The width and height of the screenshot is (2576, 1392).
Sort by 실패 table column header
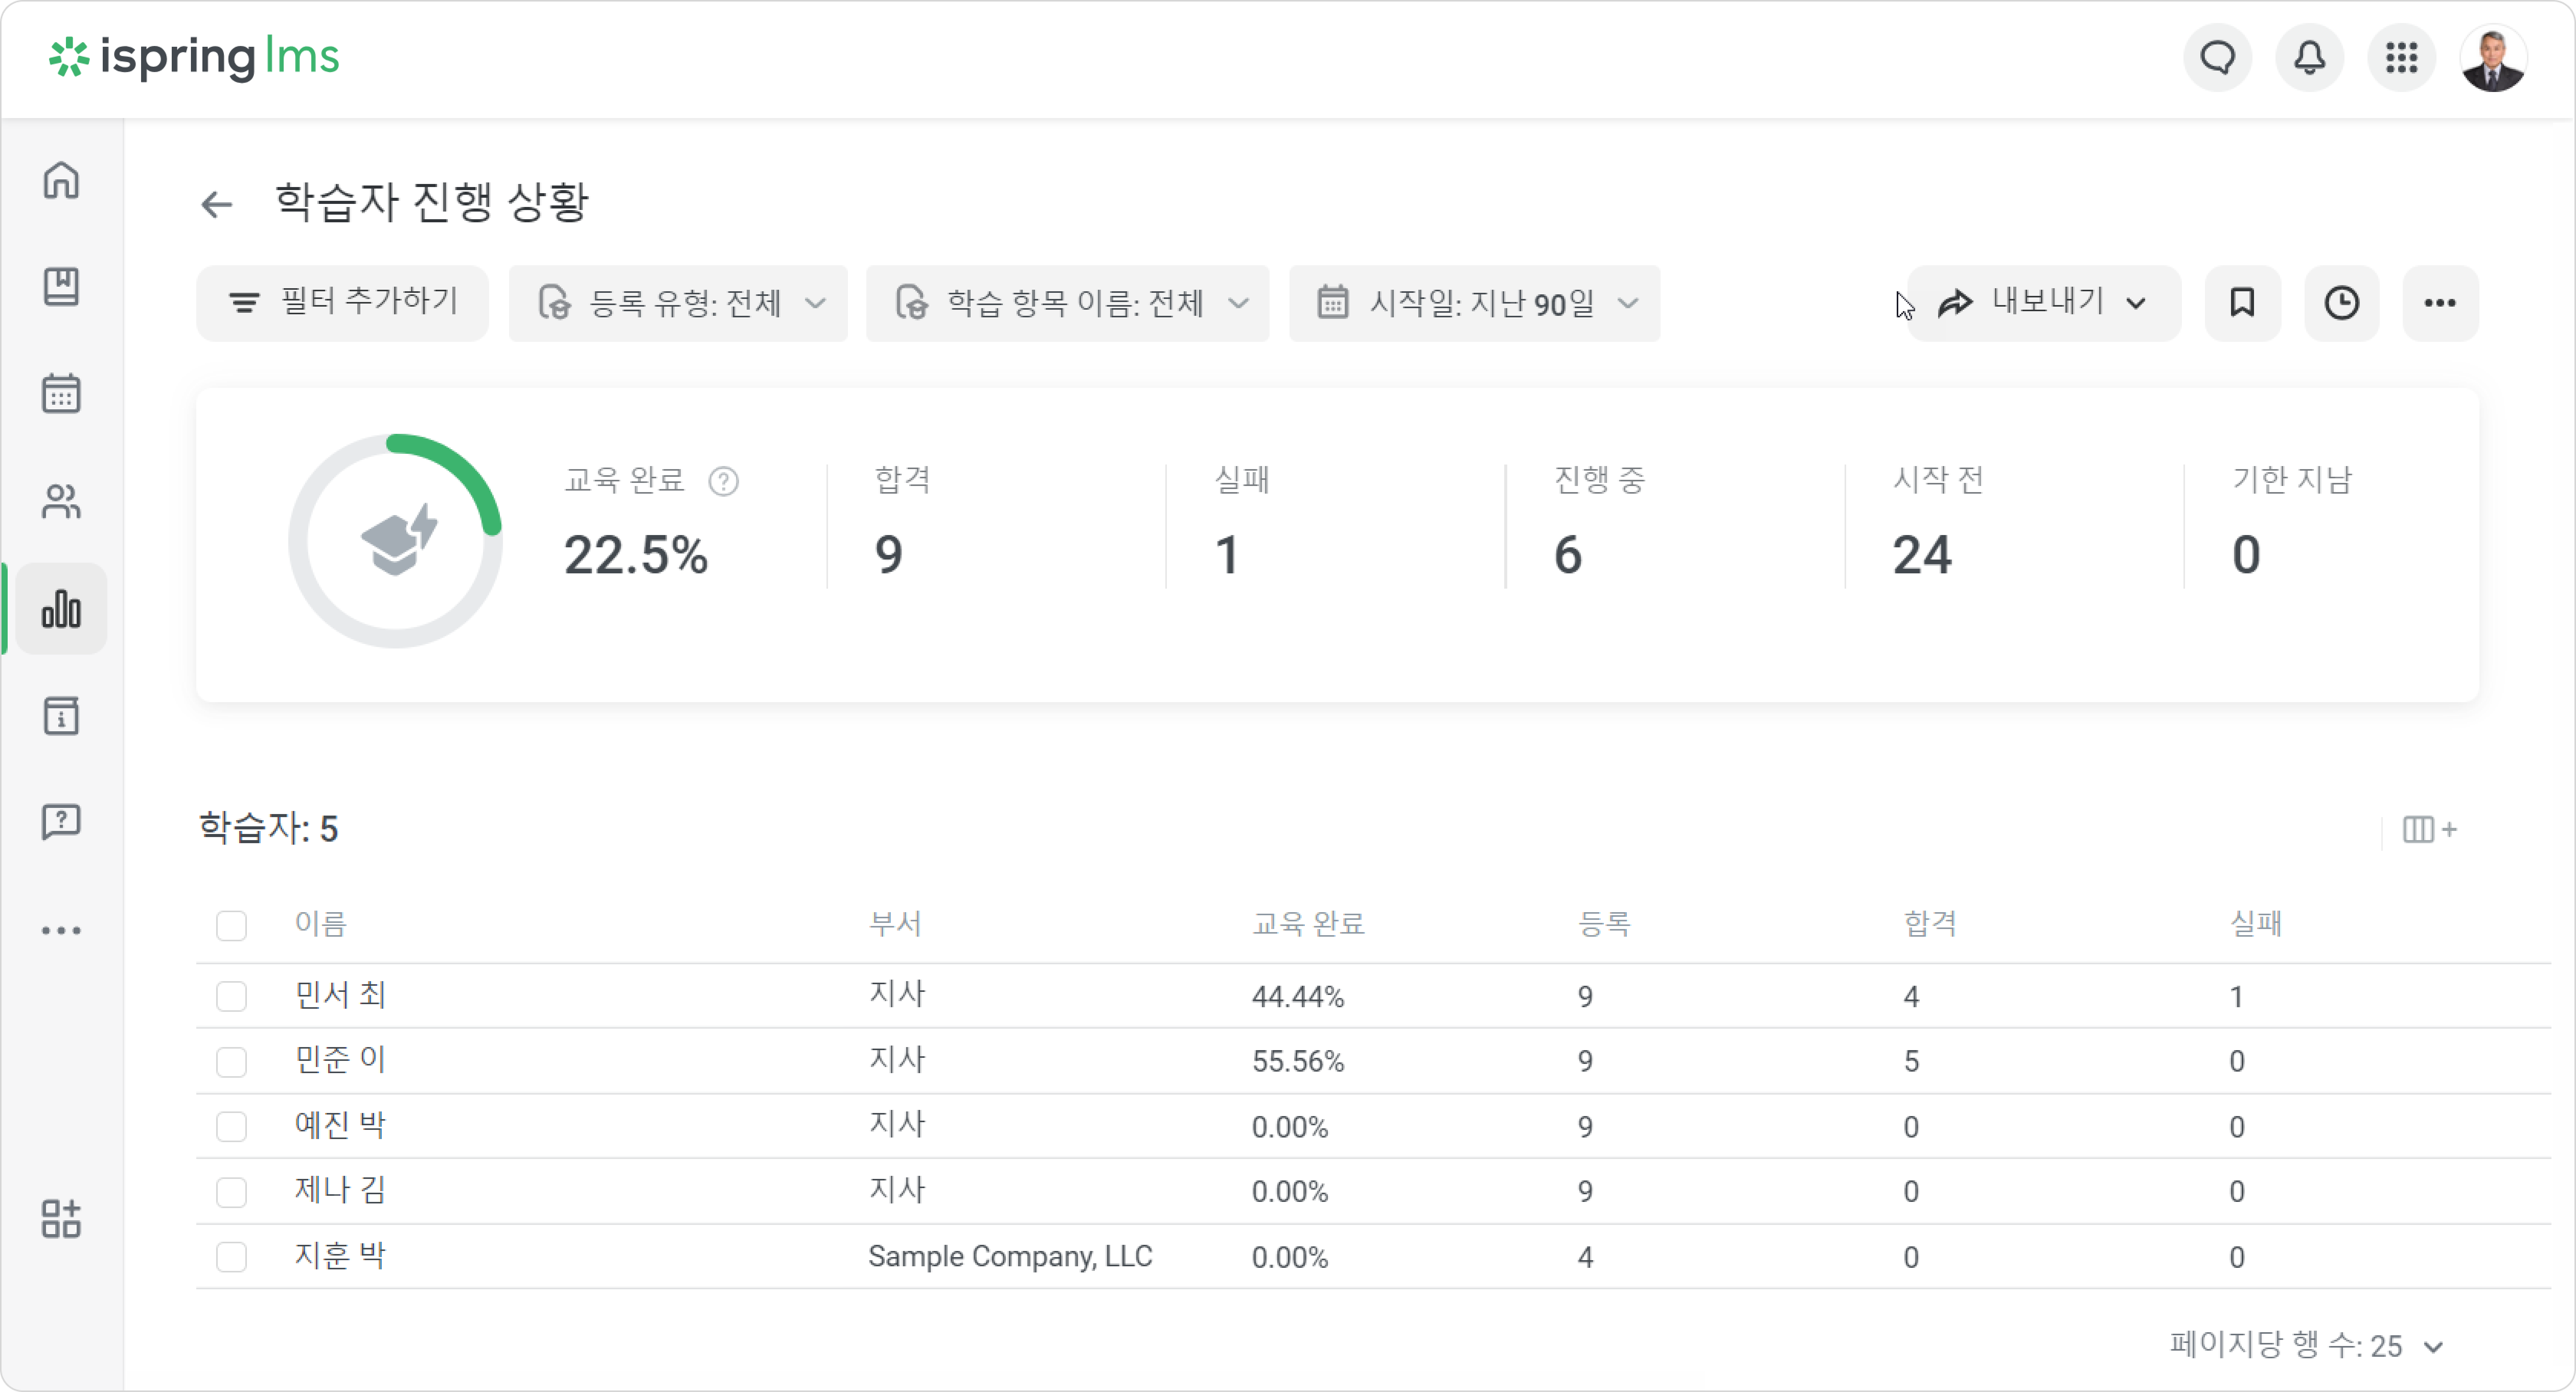(x=2255, y=924)
